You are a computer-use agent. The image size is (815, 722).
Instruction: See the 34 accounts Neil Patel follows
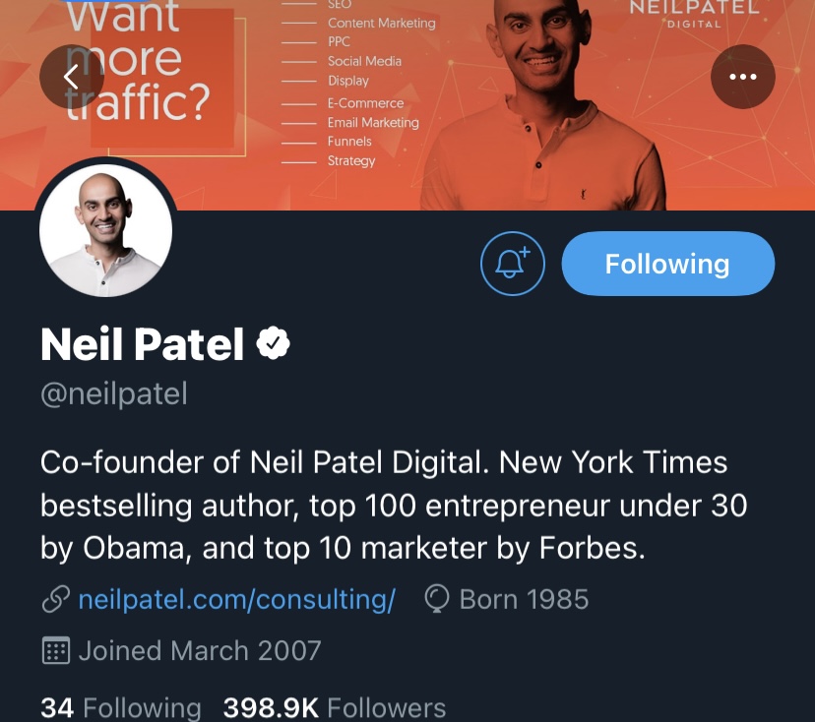[x=120, y=706]
